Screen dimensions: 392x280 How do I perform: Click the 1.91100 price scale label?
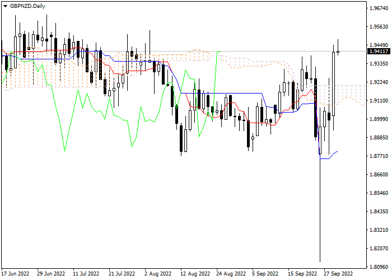pos(379,100)
